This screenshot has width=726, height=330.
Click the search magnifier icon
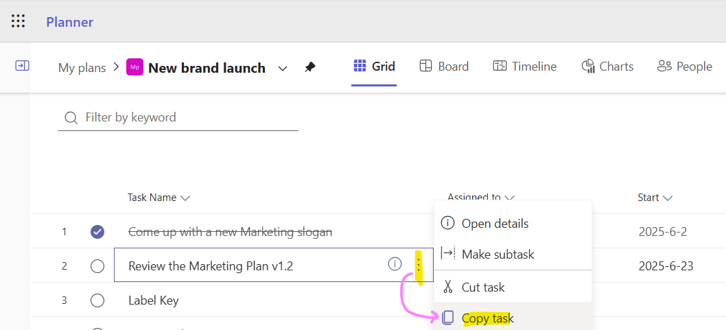click(71, 117)
